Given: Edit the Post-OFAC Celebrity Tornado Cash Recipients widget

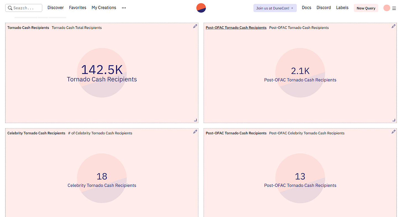Looking at the screenshot, I should pyautogui.click(x=393, y=132).
